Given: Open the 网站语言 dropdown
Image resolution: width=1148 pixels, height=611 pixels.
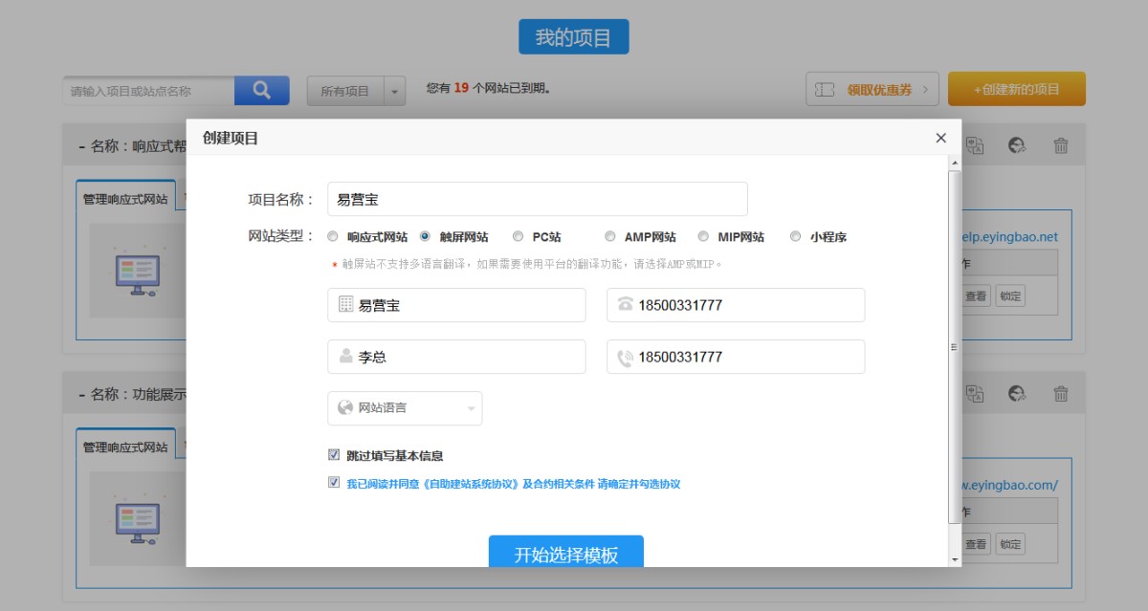Looking at the screenshot, I should coord(405,408).
